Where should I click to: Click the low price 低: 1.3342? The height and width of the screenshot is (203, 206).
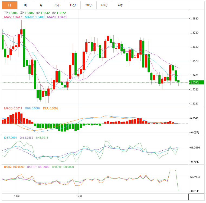point(43,13)
